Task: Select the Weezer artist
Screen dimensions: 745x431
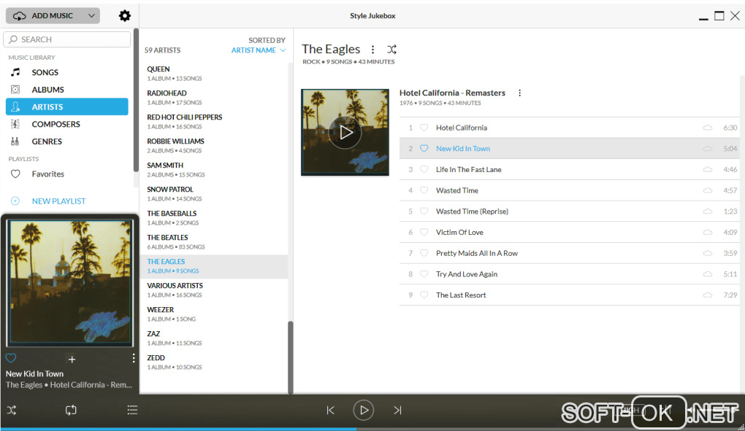Action: pyautogui.click(x=214, y=314)
